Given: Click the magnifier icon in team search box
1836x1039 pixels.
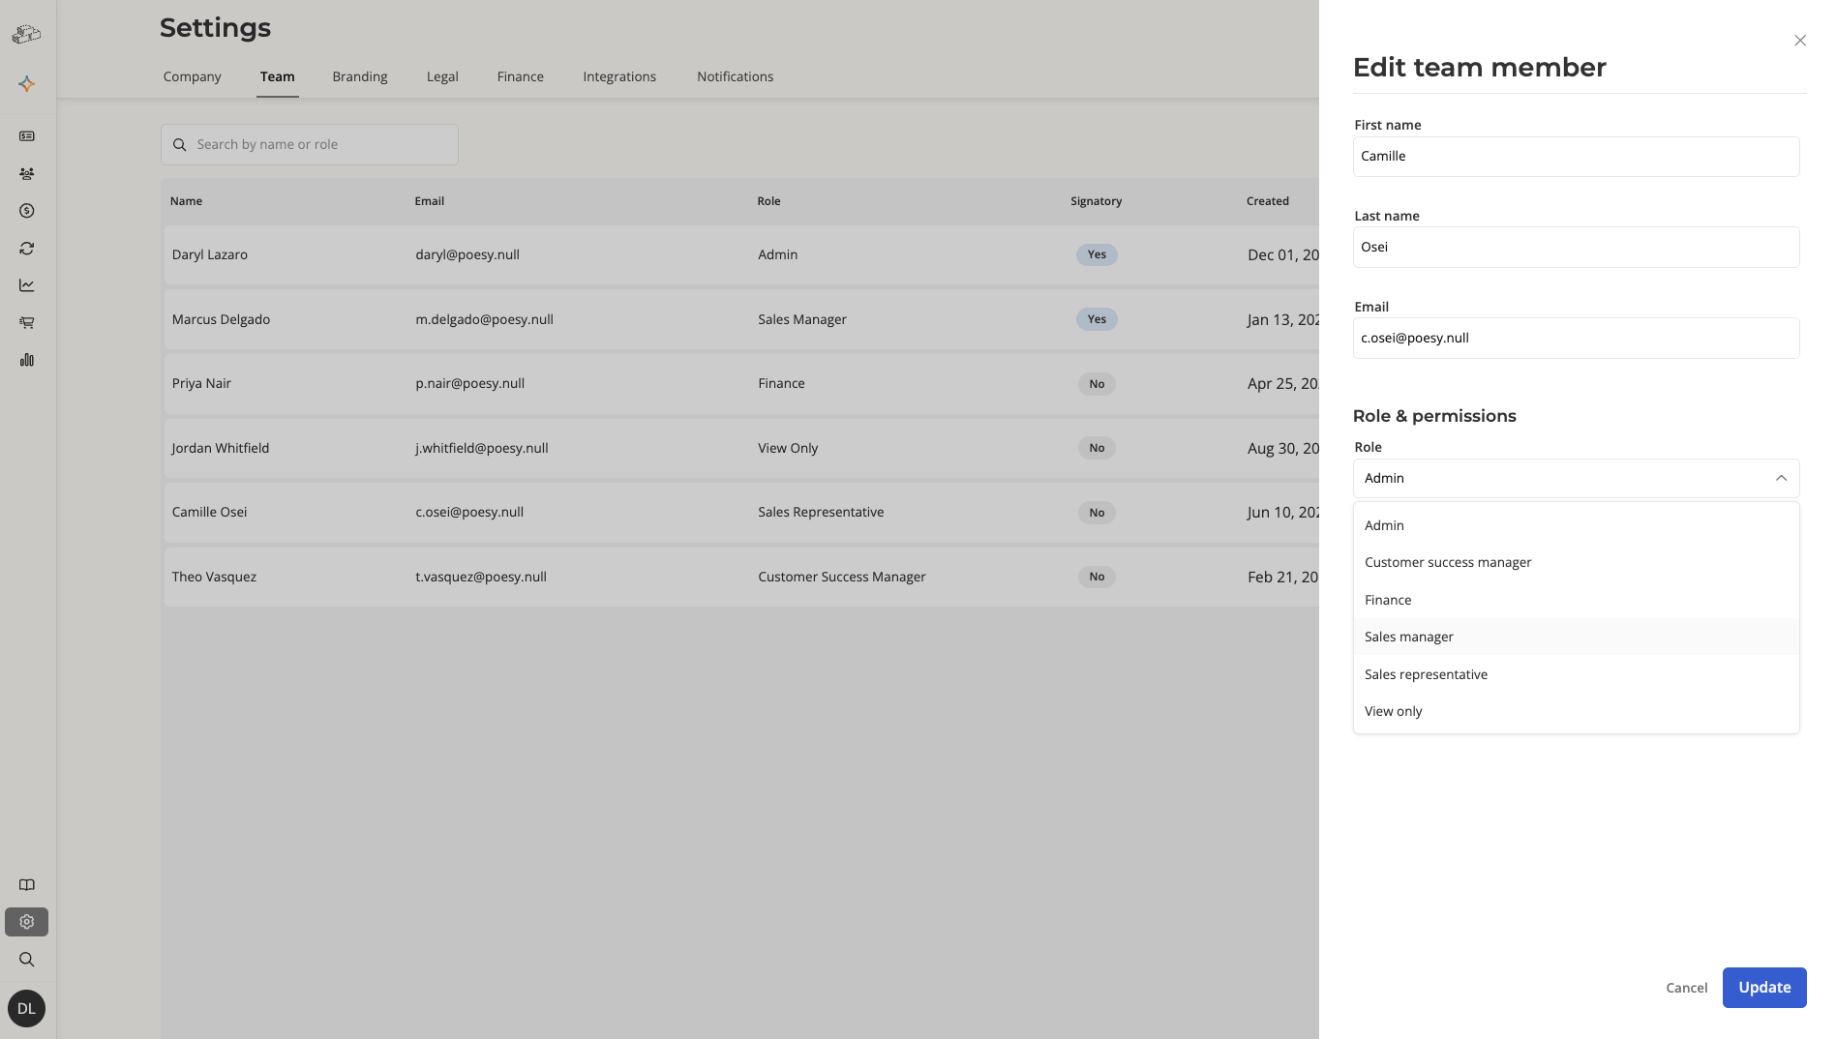Looking at the screenshot, I should 179,145.
